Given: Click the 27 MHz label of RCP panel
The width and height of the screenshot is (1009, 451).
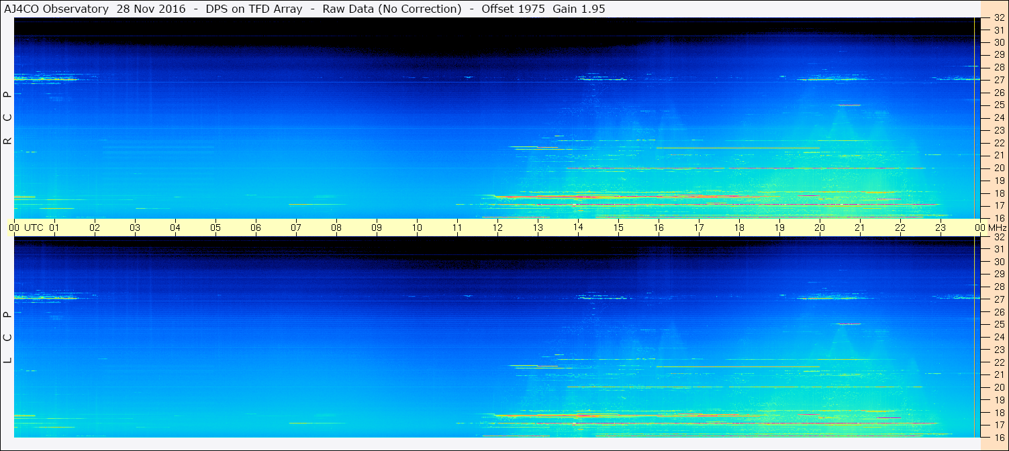Looking at the screenshot, I should (x=999, y=80).
